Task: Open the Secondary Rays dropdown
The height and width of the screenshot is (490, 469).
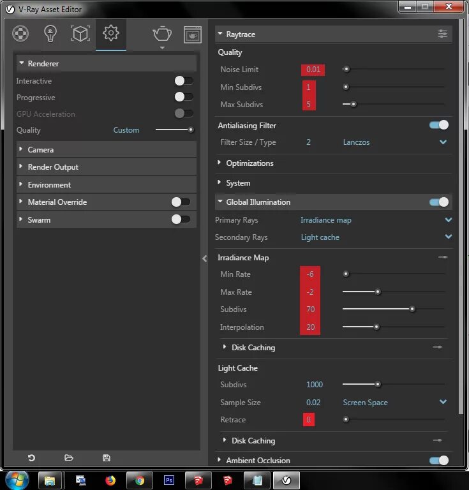Action: 376,237
